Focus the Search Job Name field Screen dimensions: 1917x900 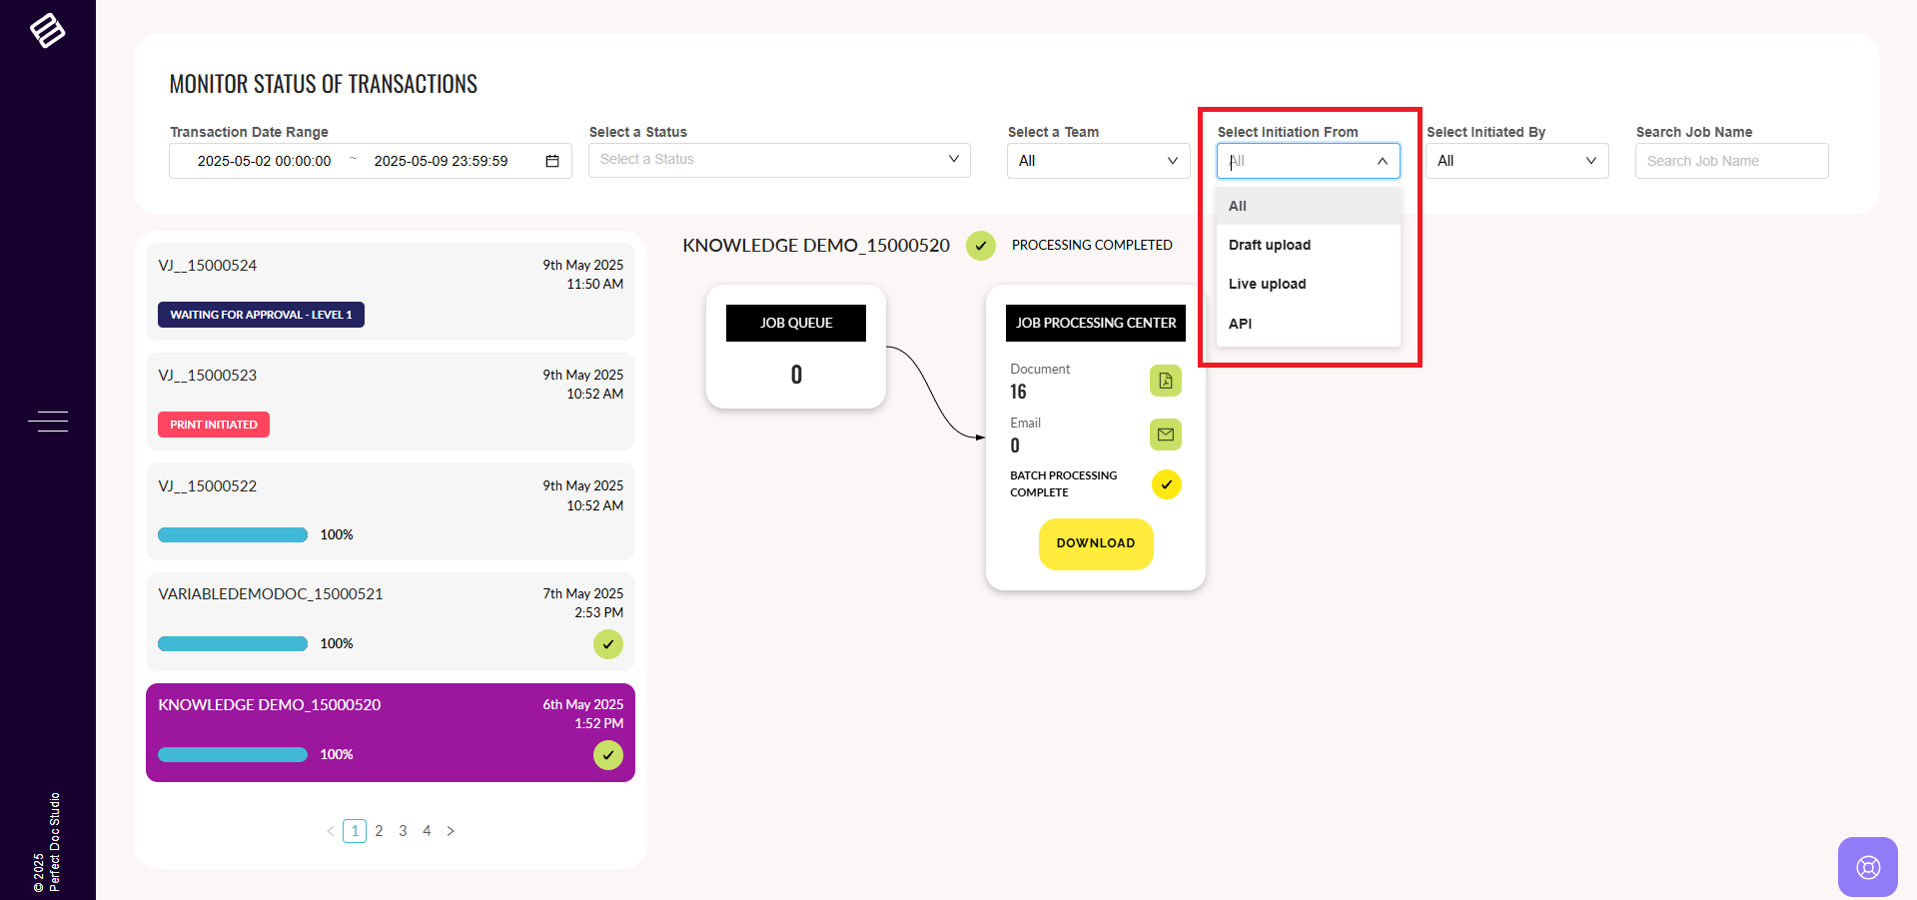click(x=1731, y=161)
